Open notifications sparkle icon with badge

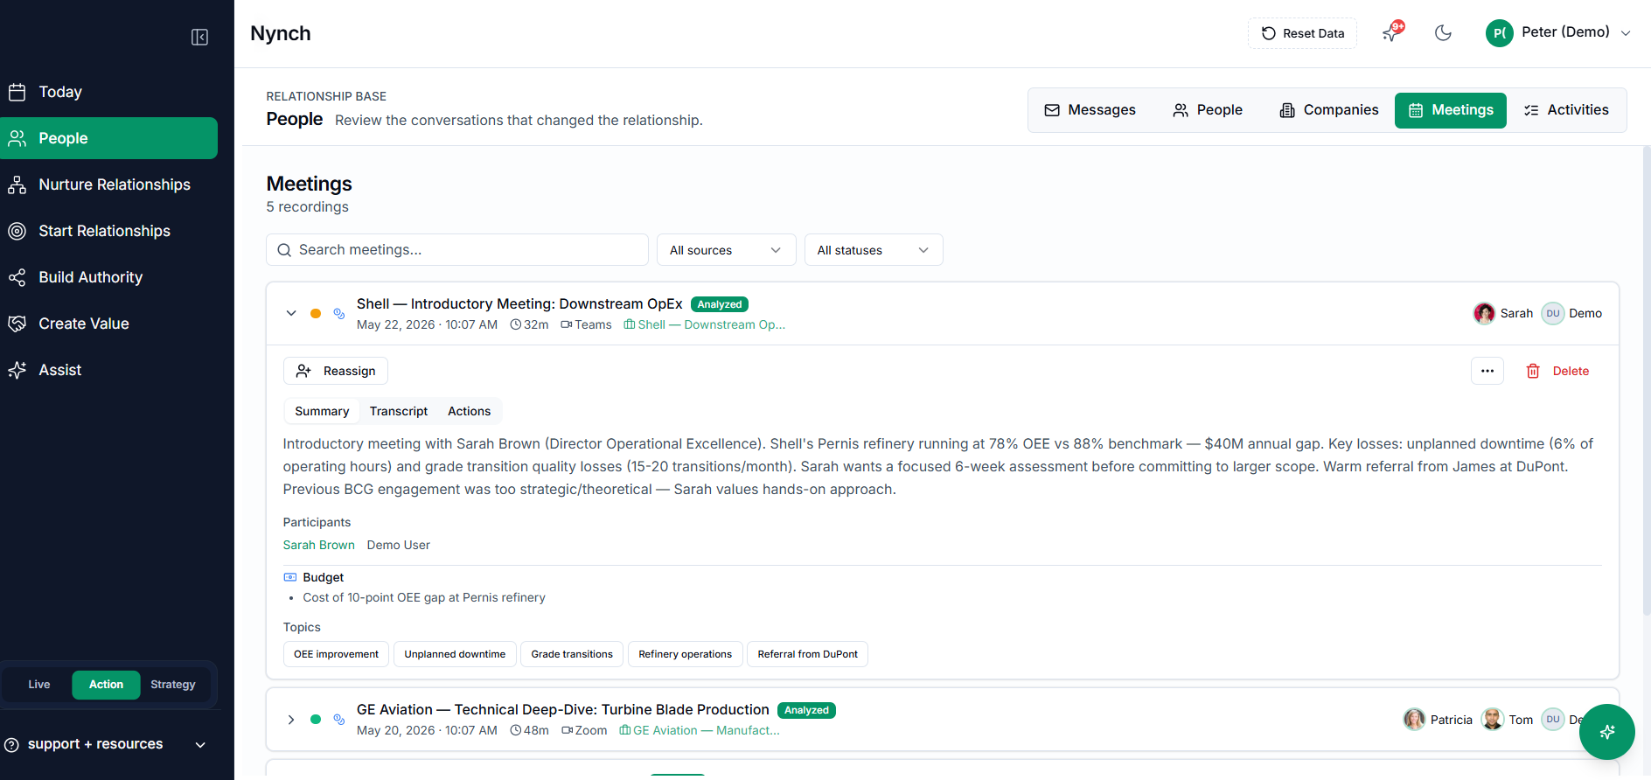click(1392, 32)
